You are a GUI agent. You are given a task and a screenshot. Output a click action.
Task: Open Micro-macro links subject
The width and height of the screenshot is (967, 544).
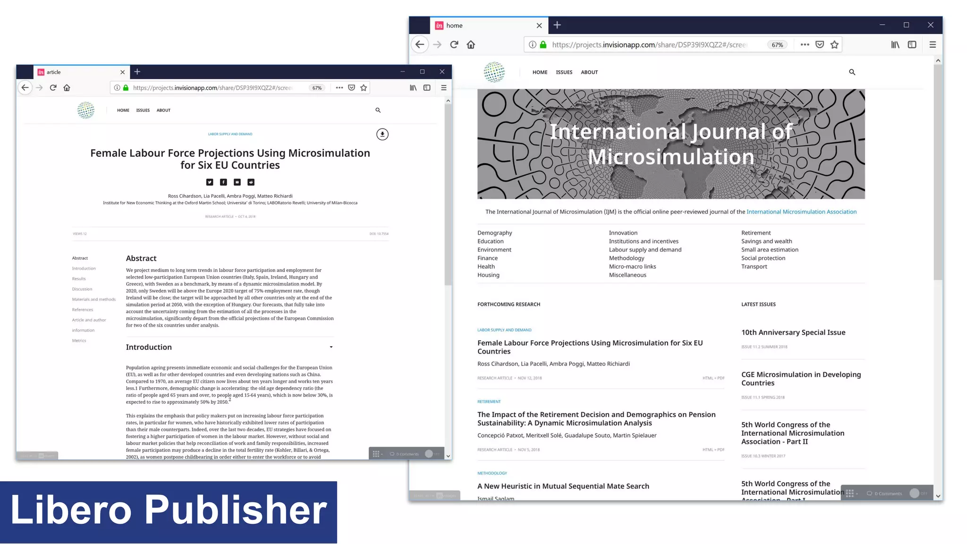click(632, 267)
